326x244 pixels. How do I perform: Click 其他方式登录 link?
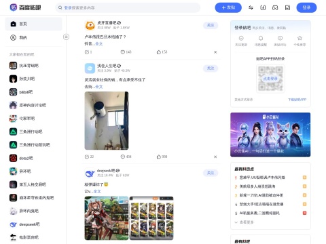tap(244, 100)
